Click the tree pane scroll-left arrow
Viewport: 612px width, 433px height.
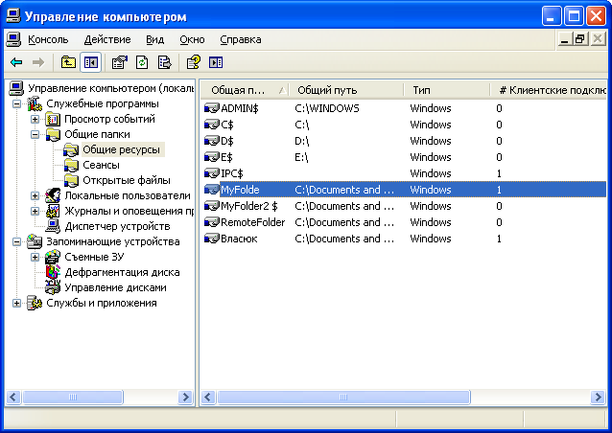pos(12,398)
